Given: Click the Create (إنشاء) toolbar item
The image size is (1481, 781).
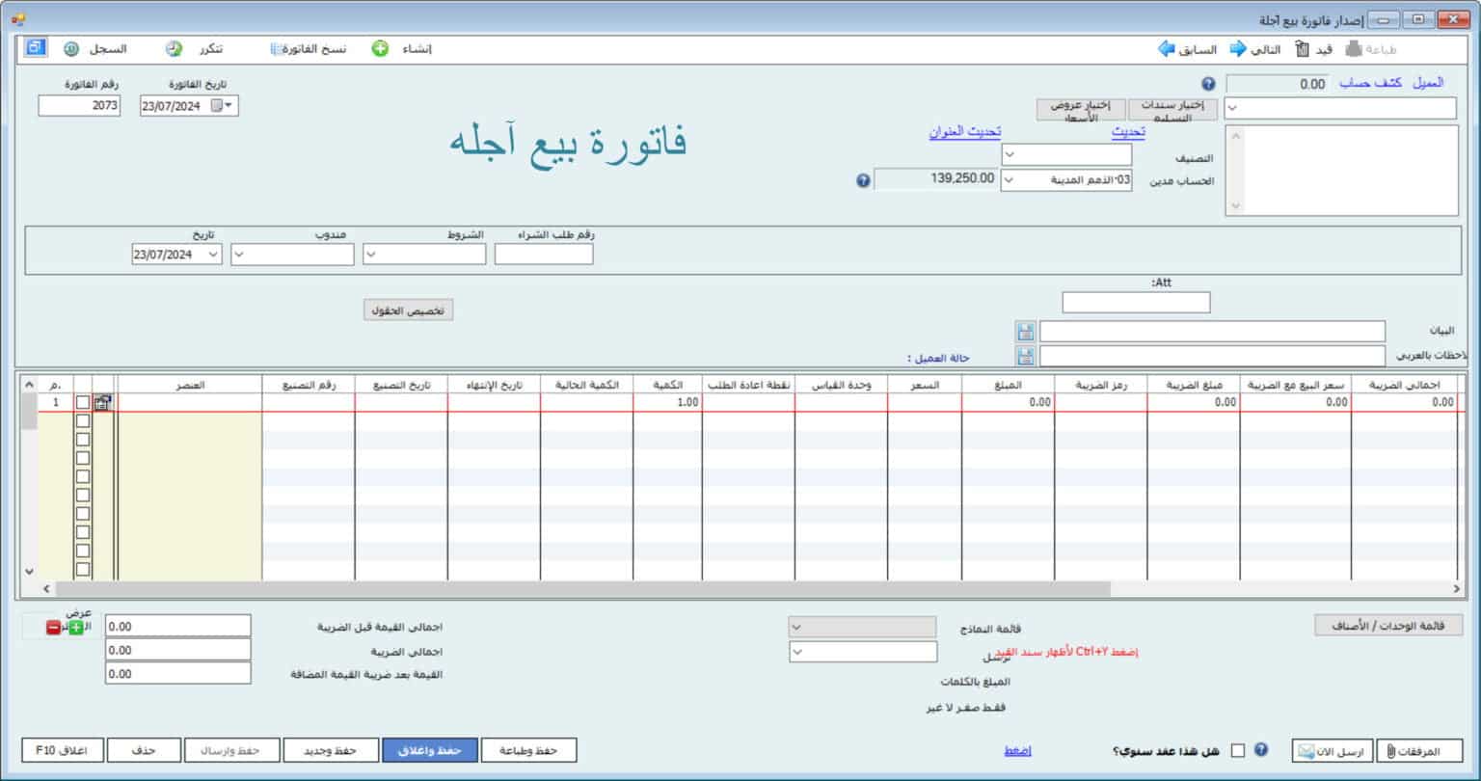Looking at the screenshot, I should click(402, 49).
